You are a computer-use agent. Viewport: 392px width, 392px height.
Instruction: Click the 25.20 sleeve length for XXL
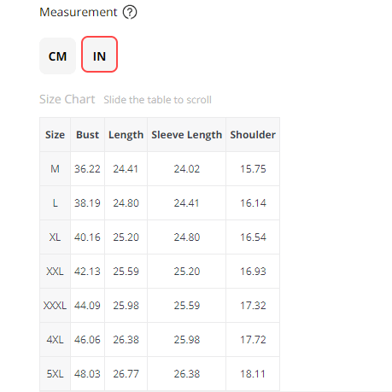pos(187,272)
